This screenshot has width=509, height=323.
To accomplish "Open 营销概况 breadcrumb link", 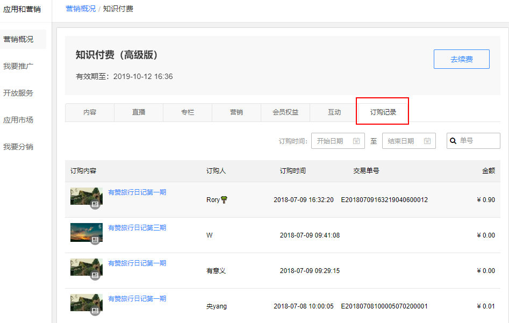I will click(x=81, y=9).
